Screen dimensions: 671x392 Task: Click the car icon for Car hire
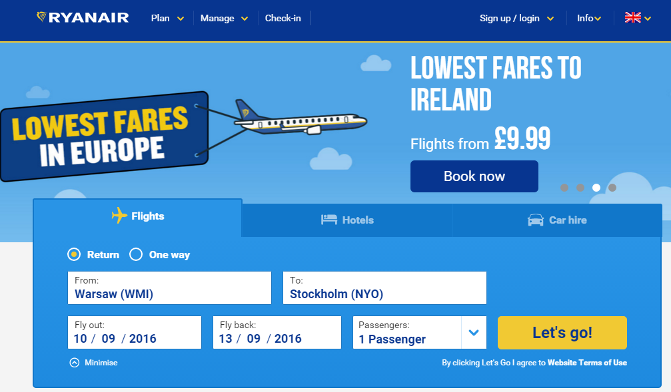point(535,220)
